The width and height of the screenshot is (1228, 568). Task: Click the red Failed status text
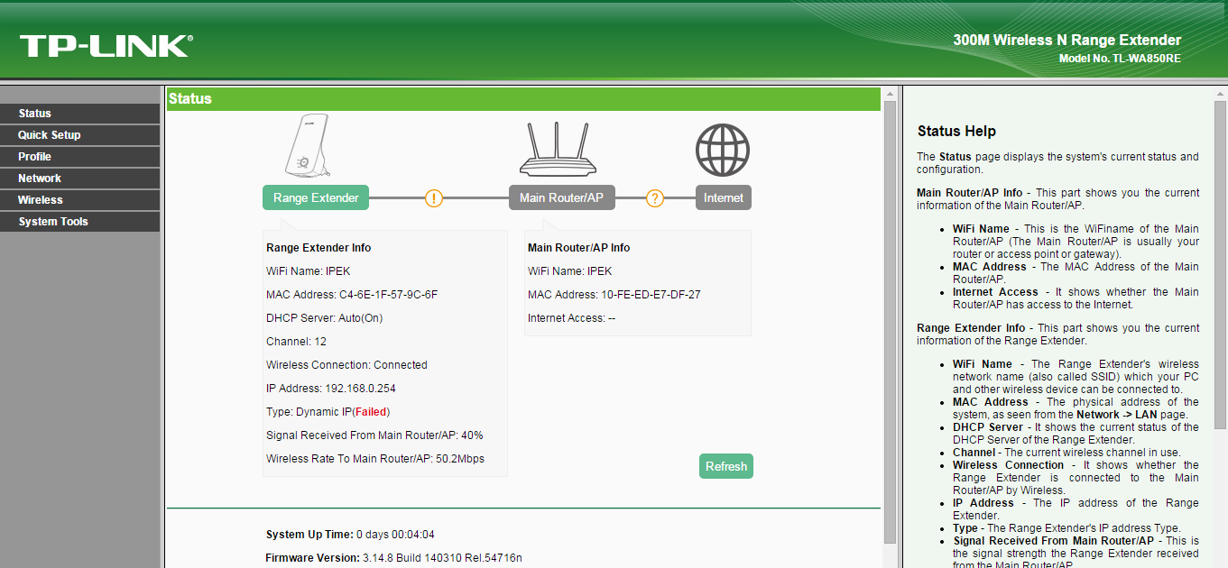point(371,412)
